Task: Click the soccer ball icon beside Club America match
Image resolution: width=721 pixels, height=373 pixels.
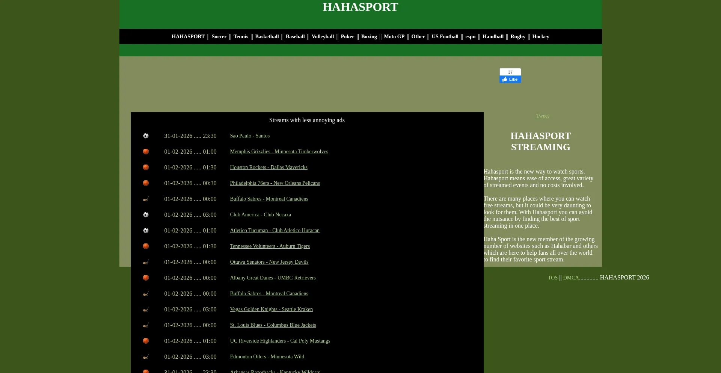Action: (x=146, y=215)
